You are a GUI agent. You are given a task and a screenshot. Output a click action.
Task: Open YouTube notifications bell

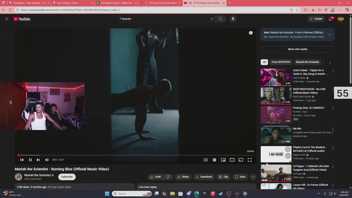pos(330,19)
